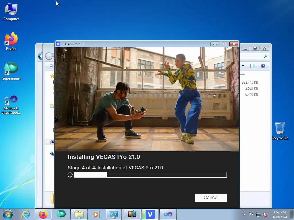Select the 382,445 KB file row

click(250, 82)
